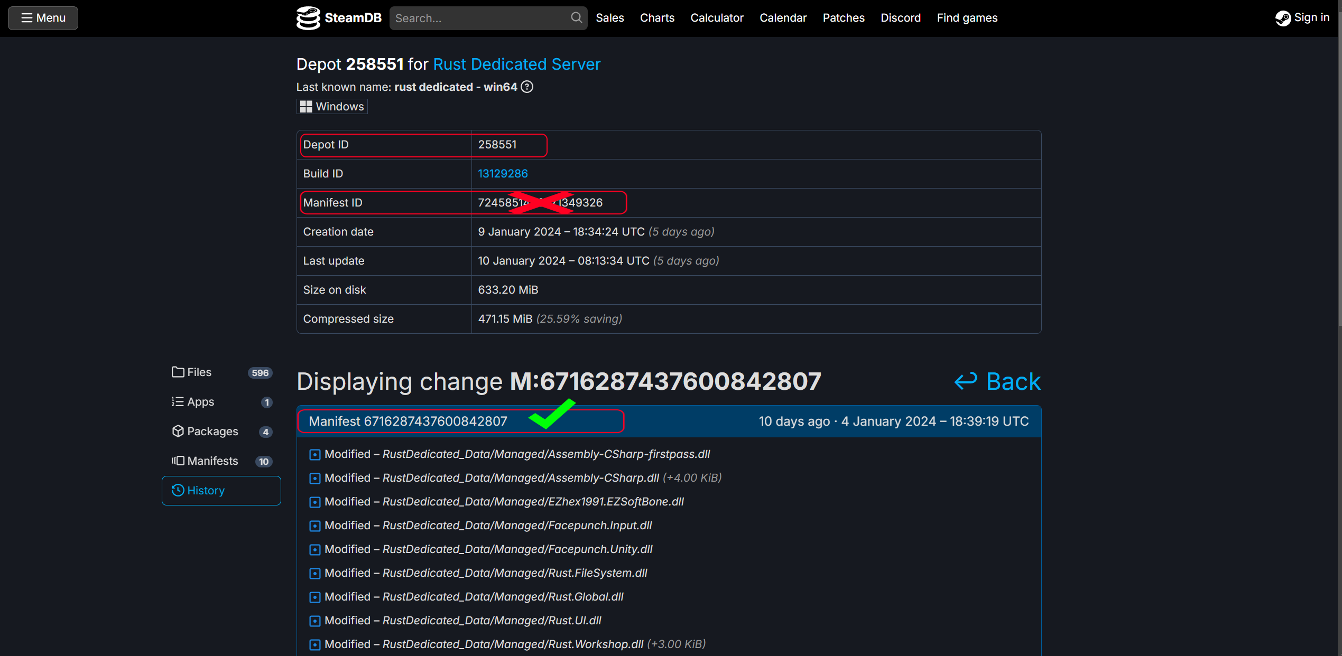Image resolution: width=1342 pixels, height=656 pixels.
Task: Click the search magnifier icon
Action: coord(576,17)
